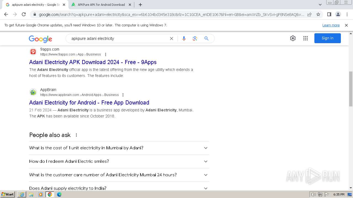Click the Learn more link
Viewport: 353px width, 198px height.
click(x=331, y=25)
